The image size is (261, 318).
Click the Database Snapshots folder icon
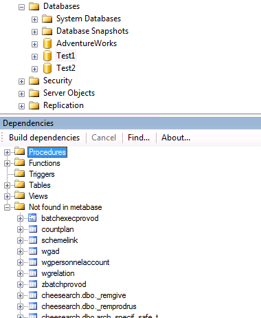(x=47, y=31)
